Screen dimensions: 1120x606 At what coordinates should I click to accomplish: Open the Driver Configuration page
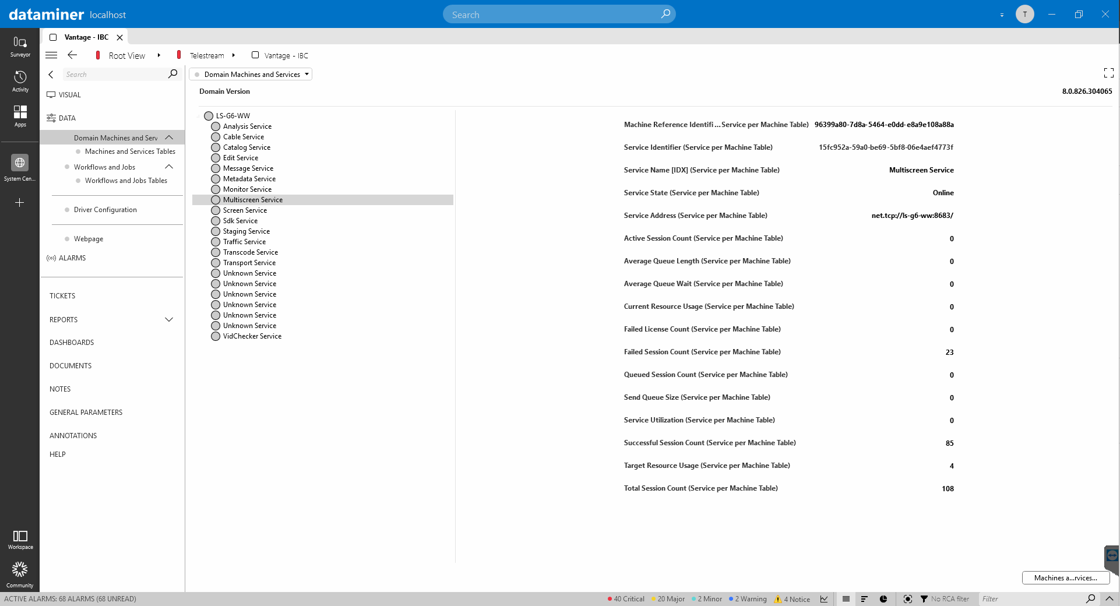(x=105, y=210)
